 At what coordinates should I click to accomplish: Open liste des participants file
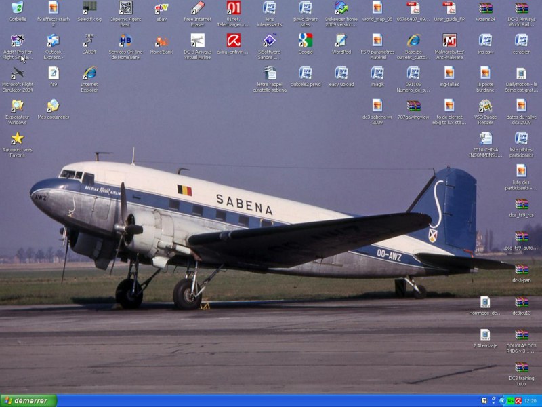coord(521,171)
